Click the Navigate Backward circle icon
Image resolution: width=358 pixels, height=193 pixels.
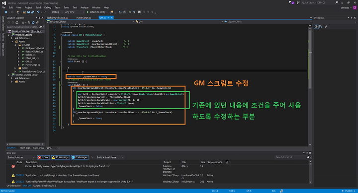5,12
